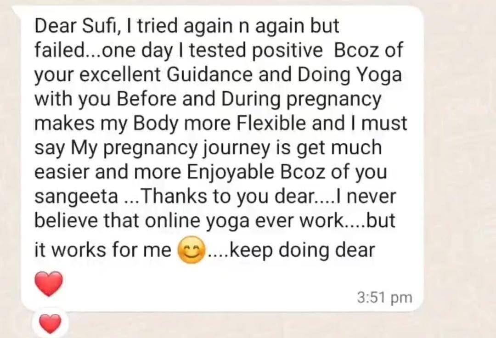
Task: Click the smiling face emoji in the message
Action: 191,250
